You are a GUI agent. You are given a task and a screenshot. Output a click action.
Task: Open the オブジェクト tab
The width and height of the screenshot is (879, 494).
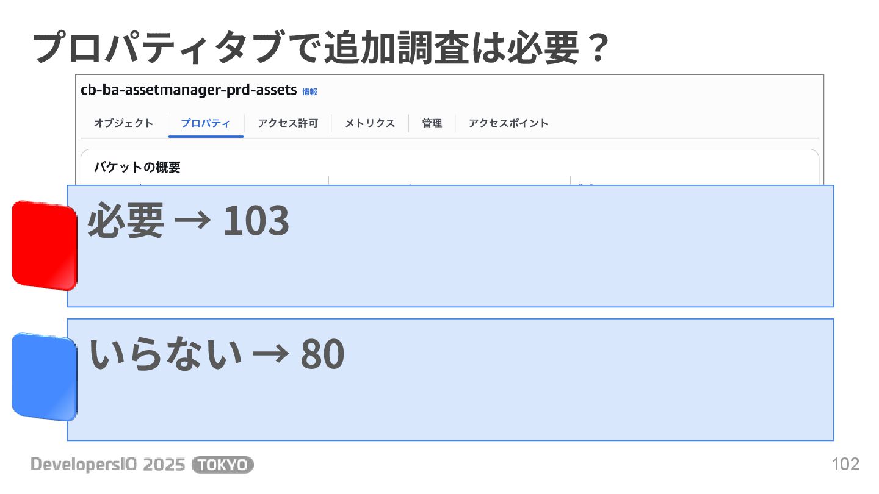[x=123, y=123]
